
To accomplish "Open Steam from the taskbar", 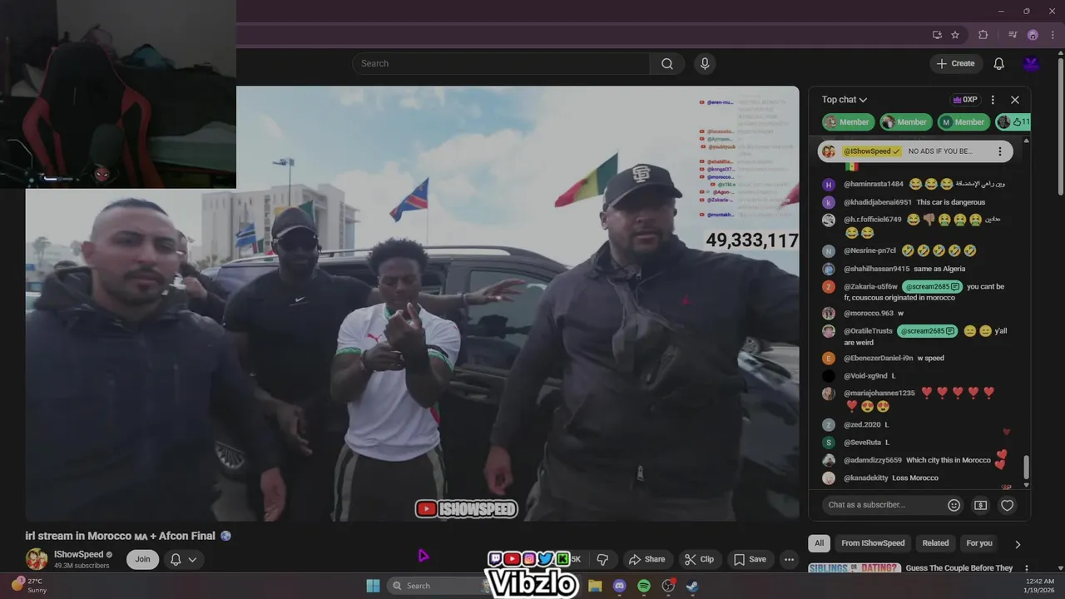I will 692,586.
